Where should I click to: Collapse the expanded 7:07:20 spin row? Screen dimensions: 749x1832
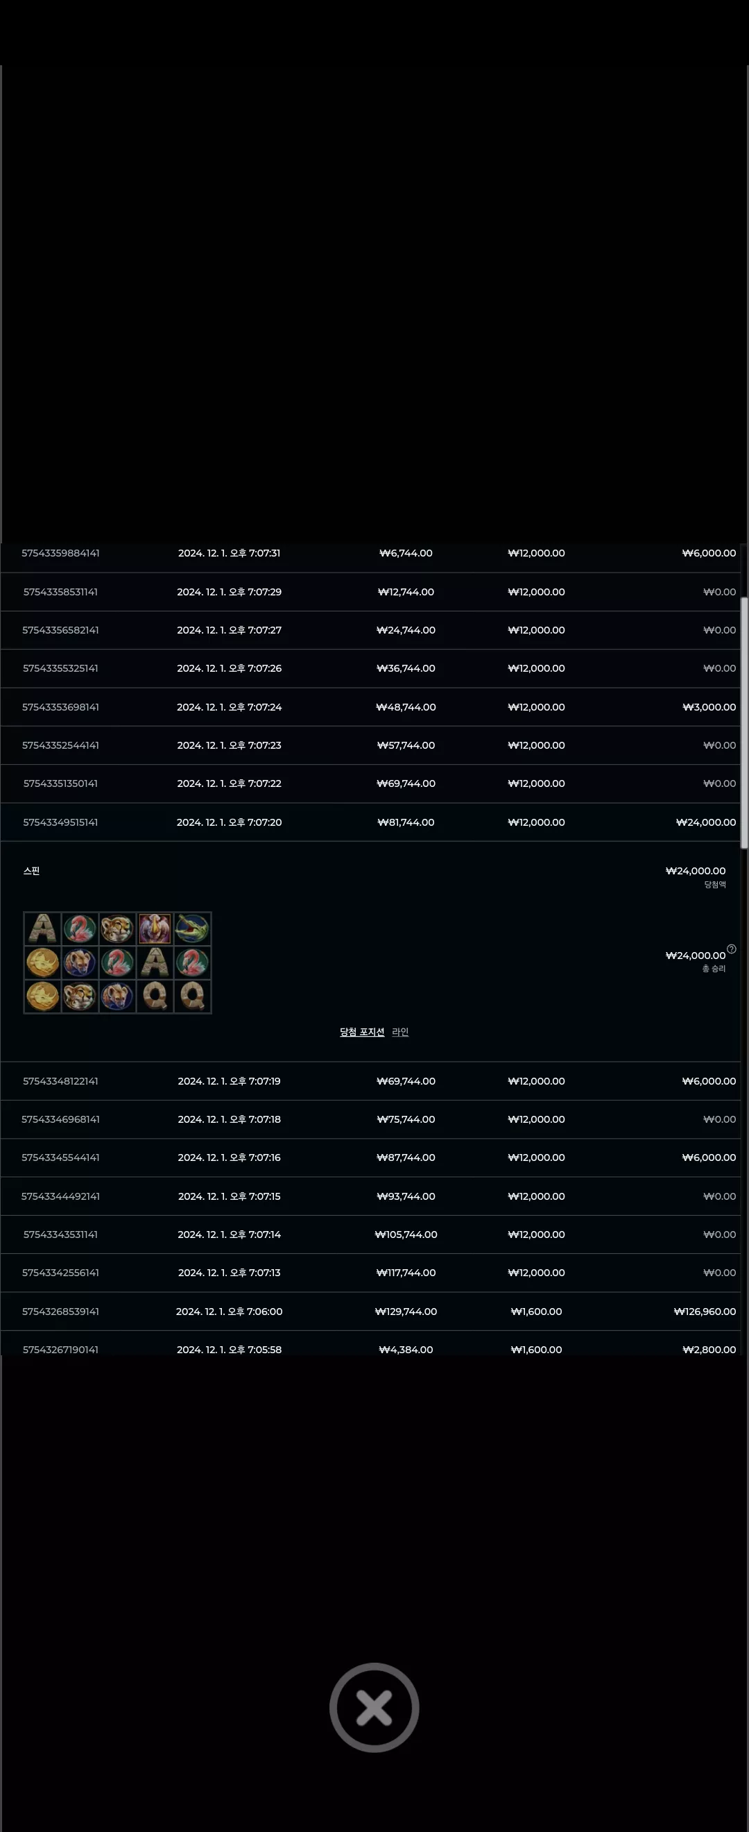click(x=370, y=822)
